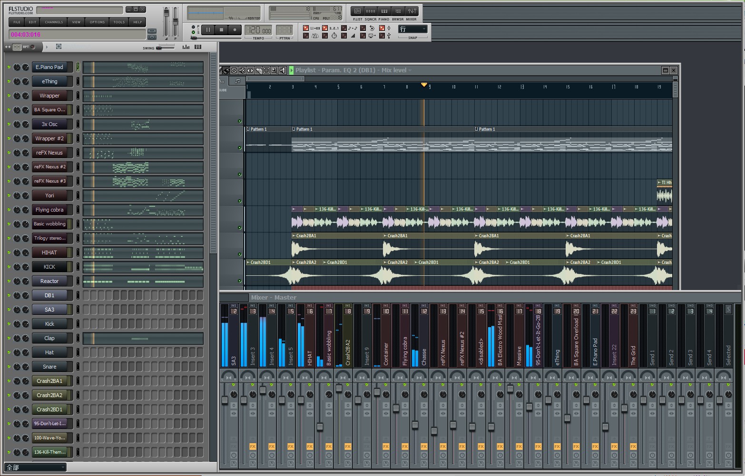Select the Playback speaker tool in Playlist
The width and height of the screenshot is (745, 476).
click(x=283, y=70)
